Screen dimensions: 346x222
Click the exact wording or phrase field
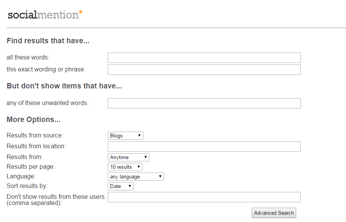tap(204, 69)
